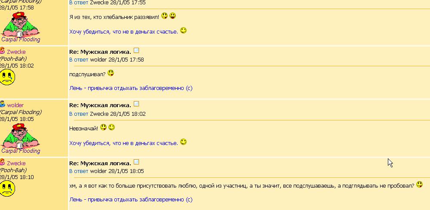Click the winking smiley after "Невзначай!"

pyautogui.click(x=111, y=127)
